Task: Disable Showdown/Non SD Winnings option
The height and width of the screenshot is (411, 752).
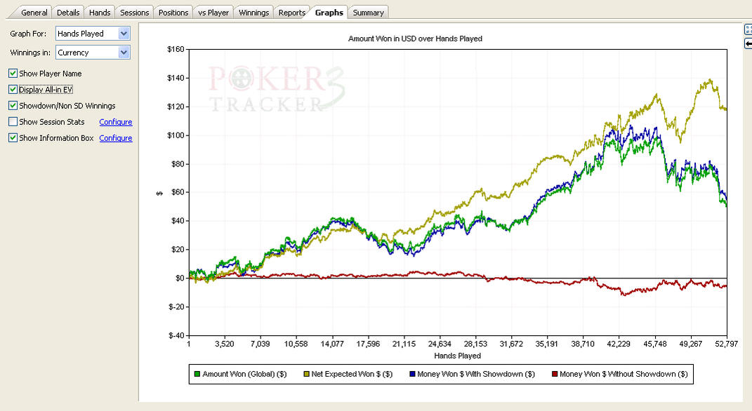Action: 13,106
